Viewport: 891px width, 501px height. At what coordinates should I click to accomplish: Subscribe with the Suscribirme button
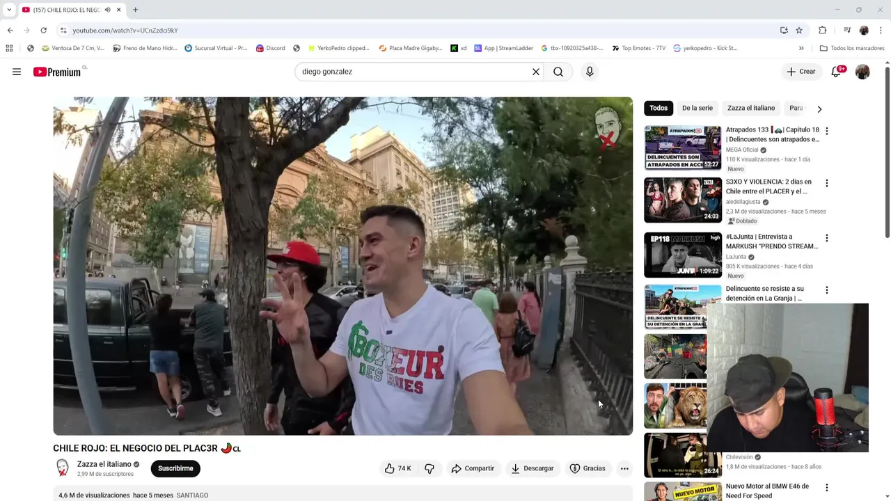coord(175,468)
